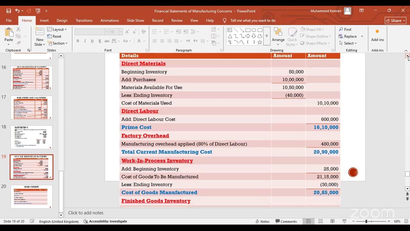Viewport: 410px width, 231px height.
Task: Open the Add-ins button
Action: pos(377,35)
